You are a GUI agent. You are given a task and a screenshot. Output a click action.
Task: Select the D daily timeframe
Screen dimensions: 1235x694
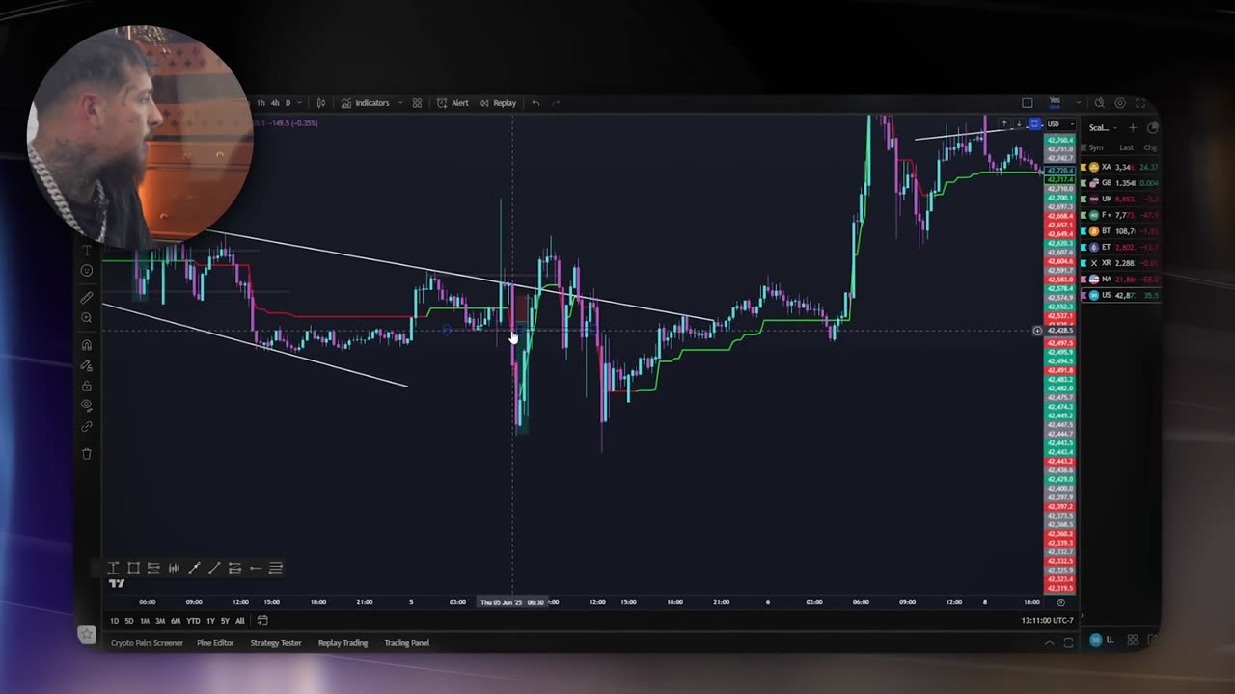pos(287,103)
